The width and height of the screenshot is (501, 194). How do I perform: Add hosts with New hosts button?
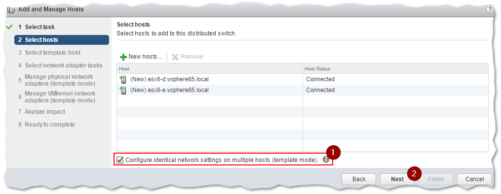pos(141,57)
